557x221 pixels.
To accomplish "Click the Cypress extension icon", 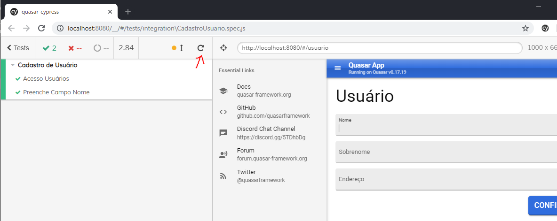I will (x=545, y=28).
